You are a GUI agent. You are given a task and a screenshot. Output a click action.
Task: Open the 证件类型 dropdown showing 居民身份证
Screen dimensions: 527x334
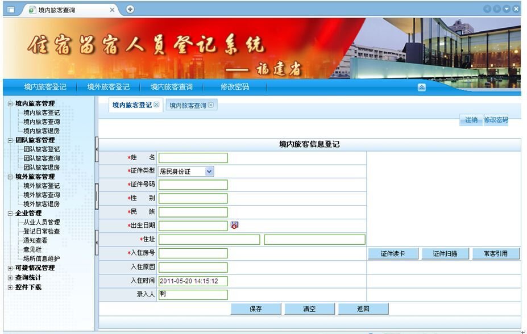coord(208,171)
